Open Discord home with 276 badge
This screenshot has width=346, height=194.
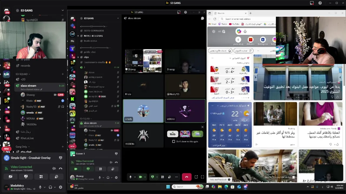(x=6, y=11)
